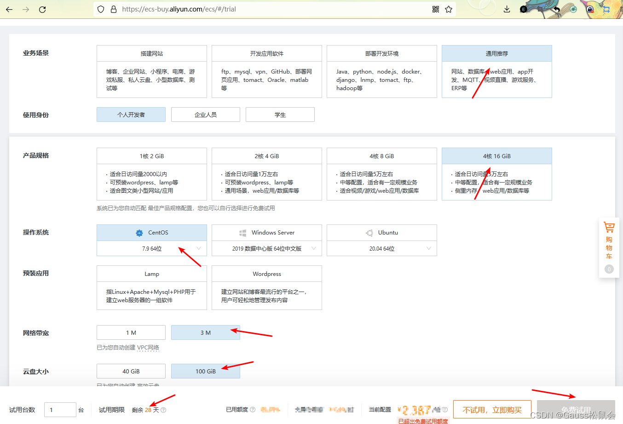Select the 搭建网站 business scenario
Viewport: 623px width, 424px height.
[152, 71]
